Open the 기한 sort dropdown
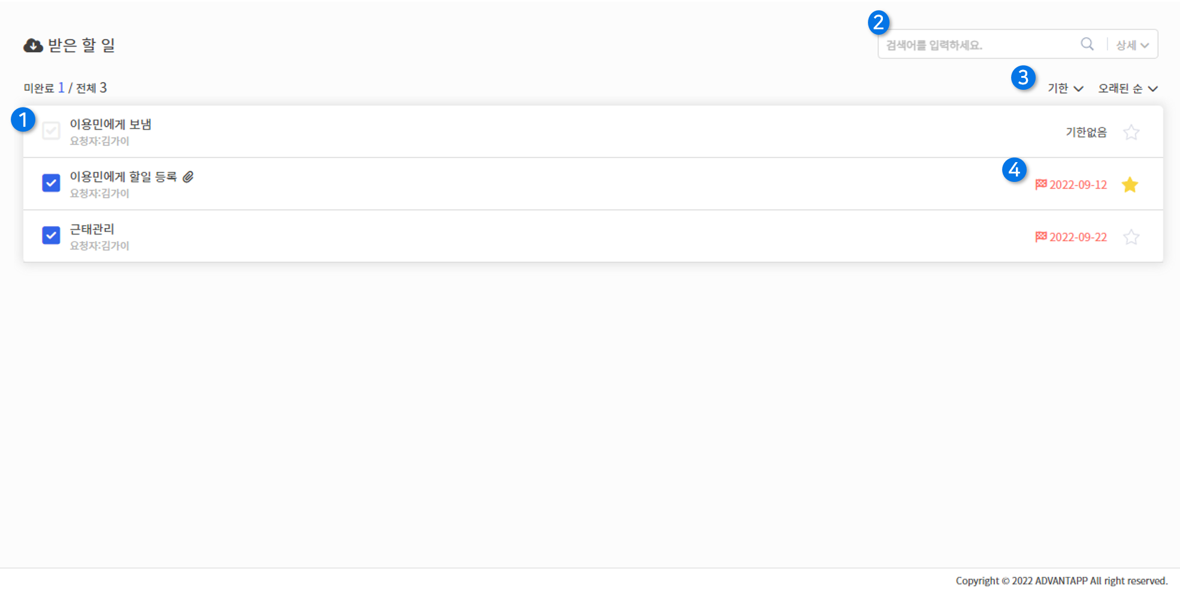Viewport: 1180px width, 590px height. point(1065,89)
